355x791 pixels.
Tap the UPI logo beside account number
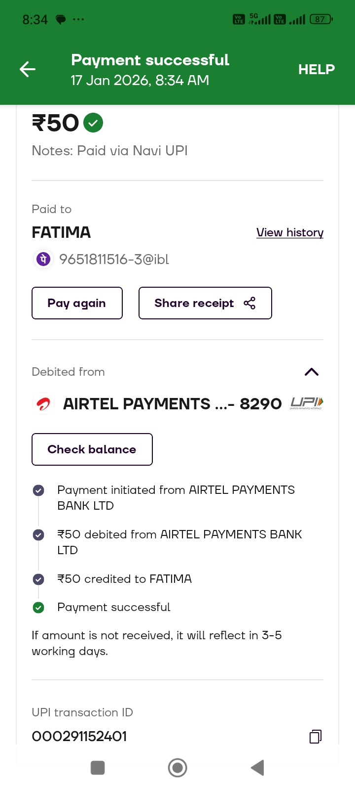[307, 403]
